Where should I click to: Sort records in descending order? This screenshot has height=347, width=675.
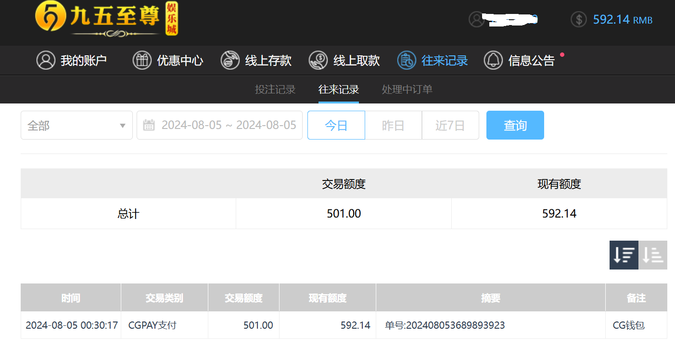624,255
